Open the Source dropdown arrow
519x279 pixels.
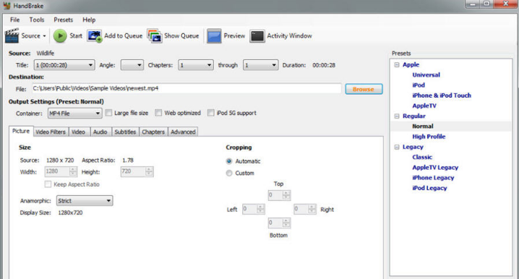click(x=44, y=36)
